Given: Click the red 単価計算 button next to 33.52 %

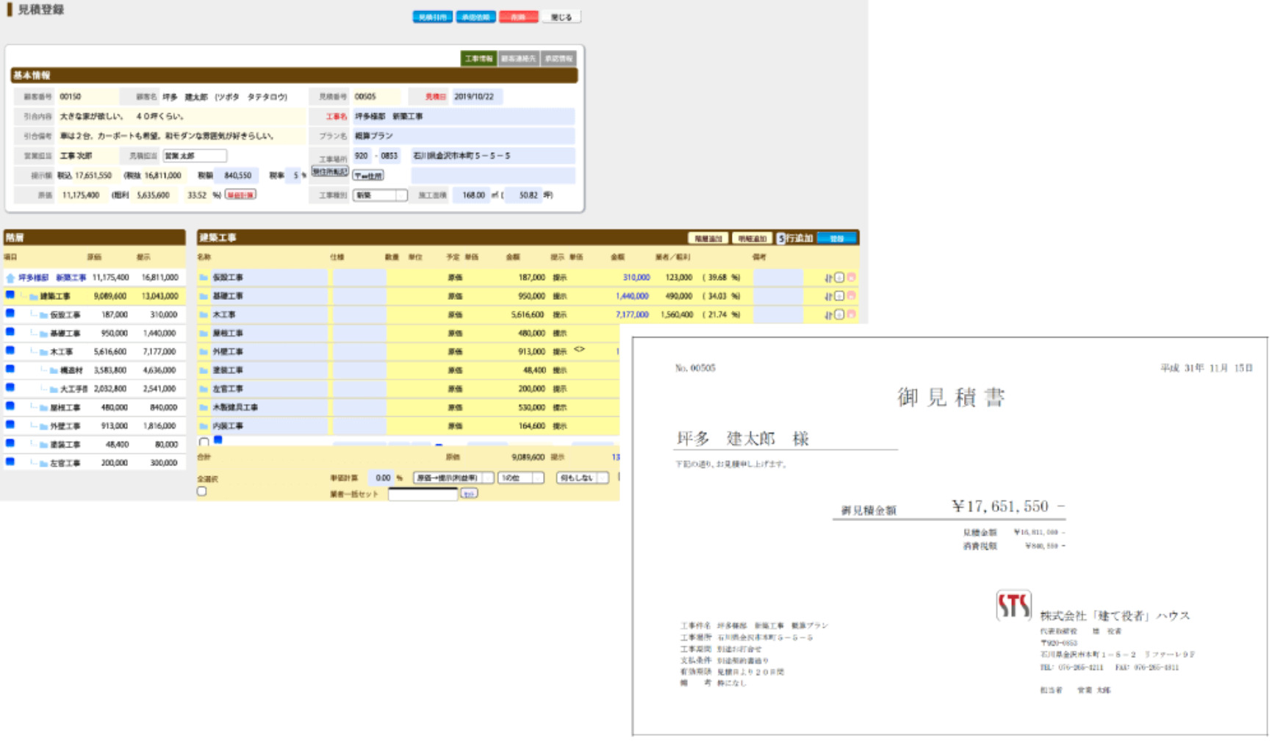Looking at the screenshot, I should click(x=240, y=195).
